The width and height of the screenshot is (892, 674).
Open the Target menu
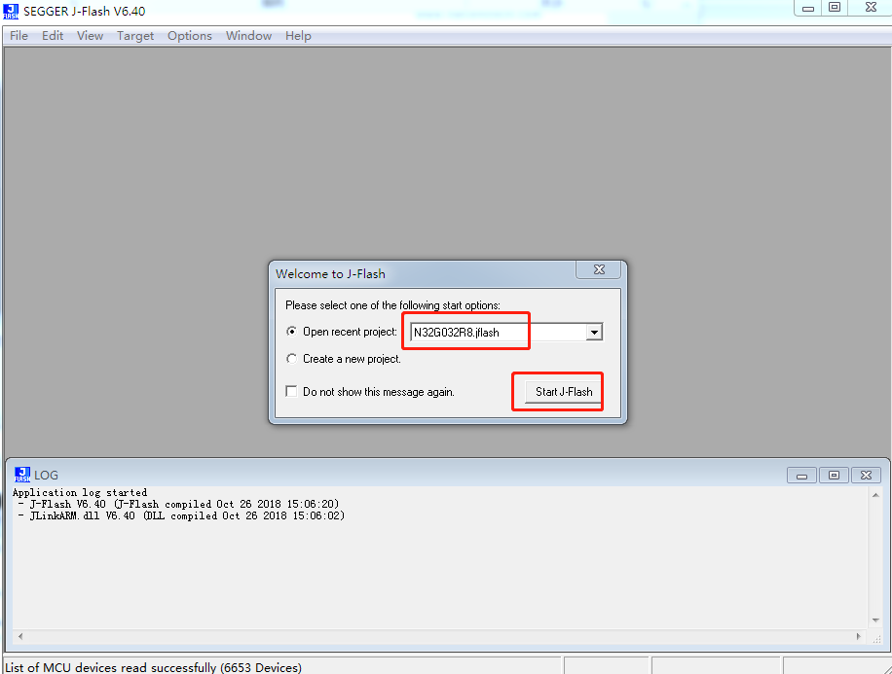tap(135, 36)
